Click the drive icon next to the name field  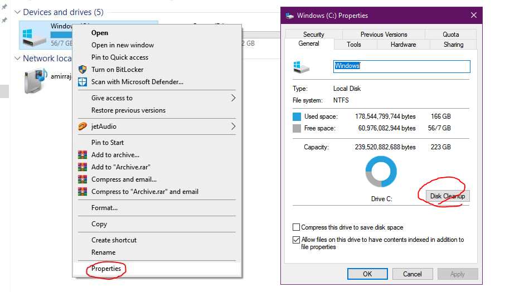pos(301,67)
